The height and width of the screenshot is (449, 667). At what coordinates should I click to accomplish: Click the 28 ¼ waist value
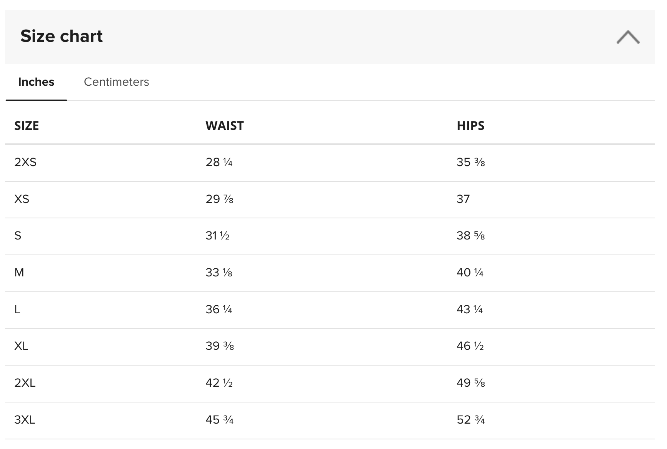click(219, 162)
